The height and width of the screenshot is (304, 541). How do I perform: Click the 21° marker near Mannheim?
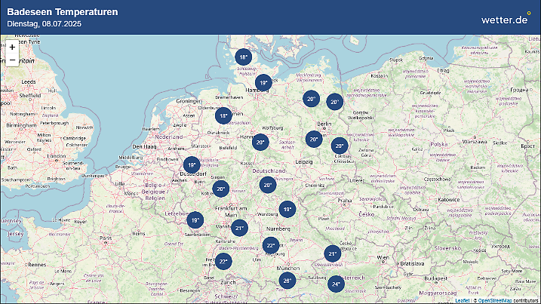pyautogui.click(x=240, y=228)
